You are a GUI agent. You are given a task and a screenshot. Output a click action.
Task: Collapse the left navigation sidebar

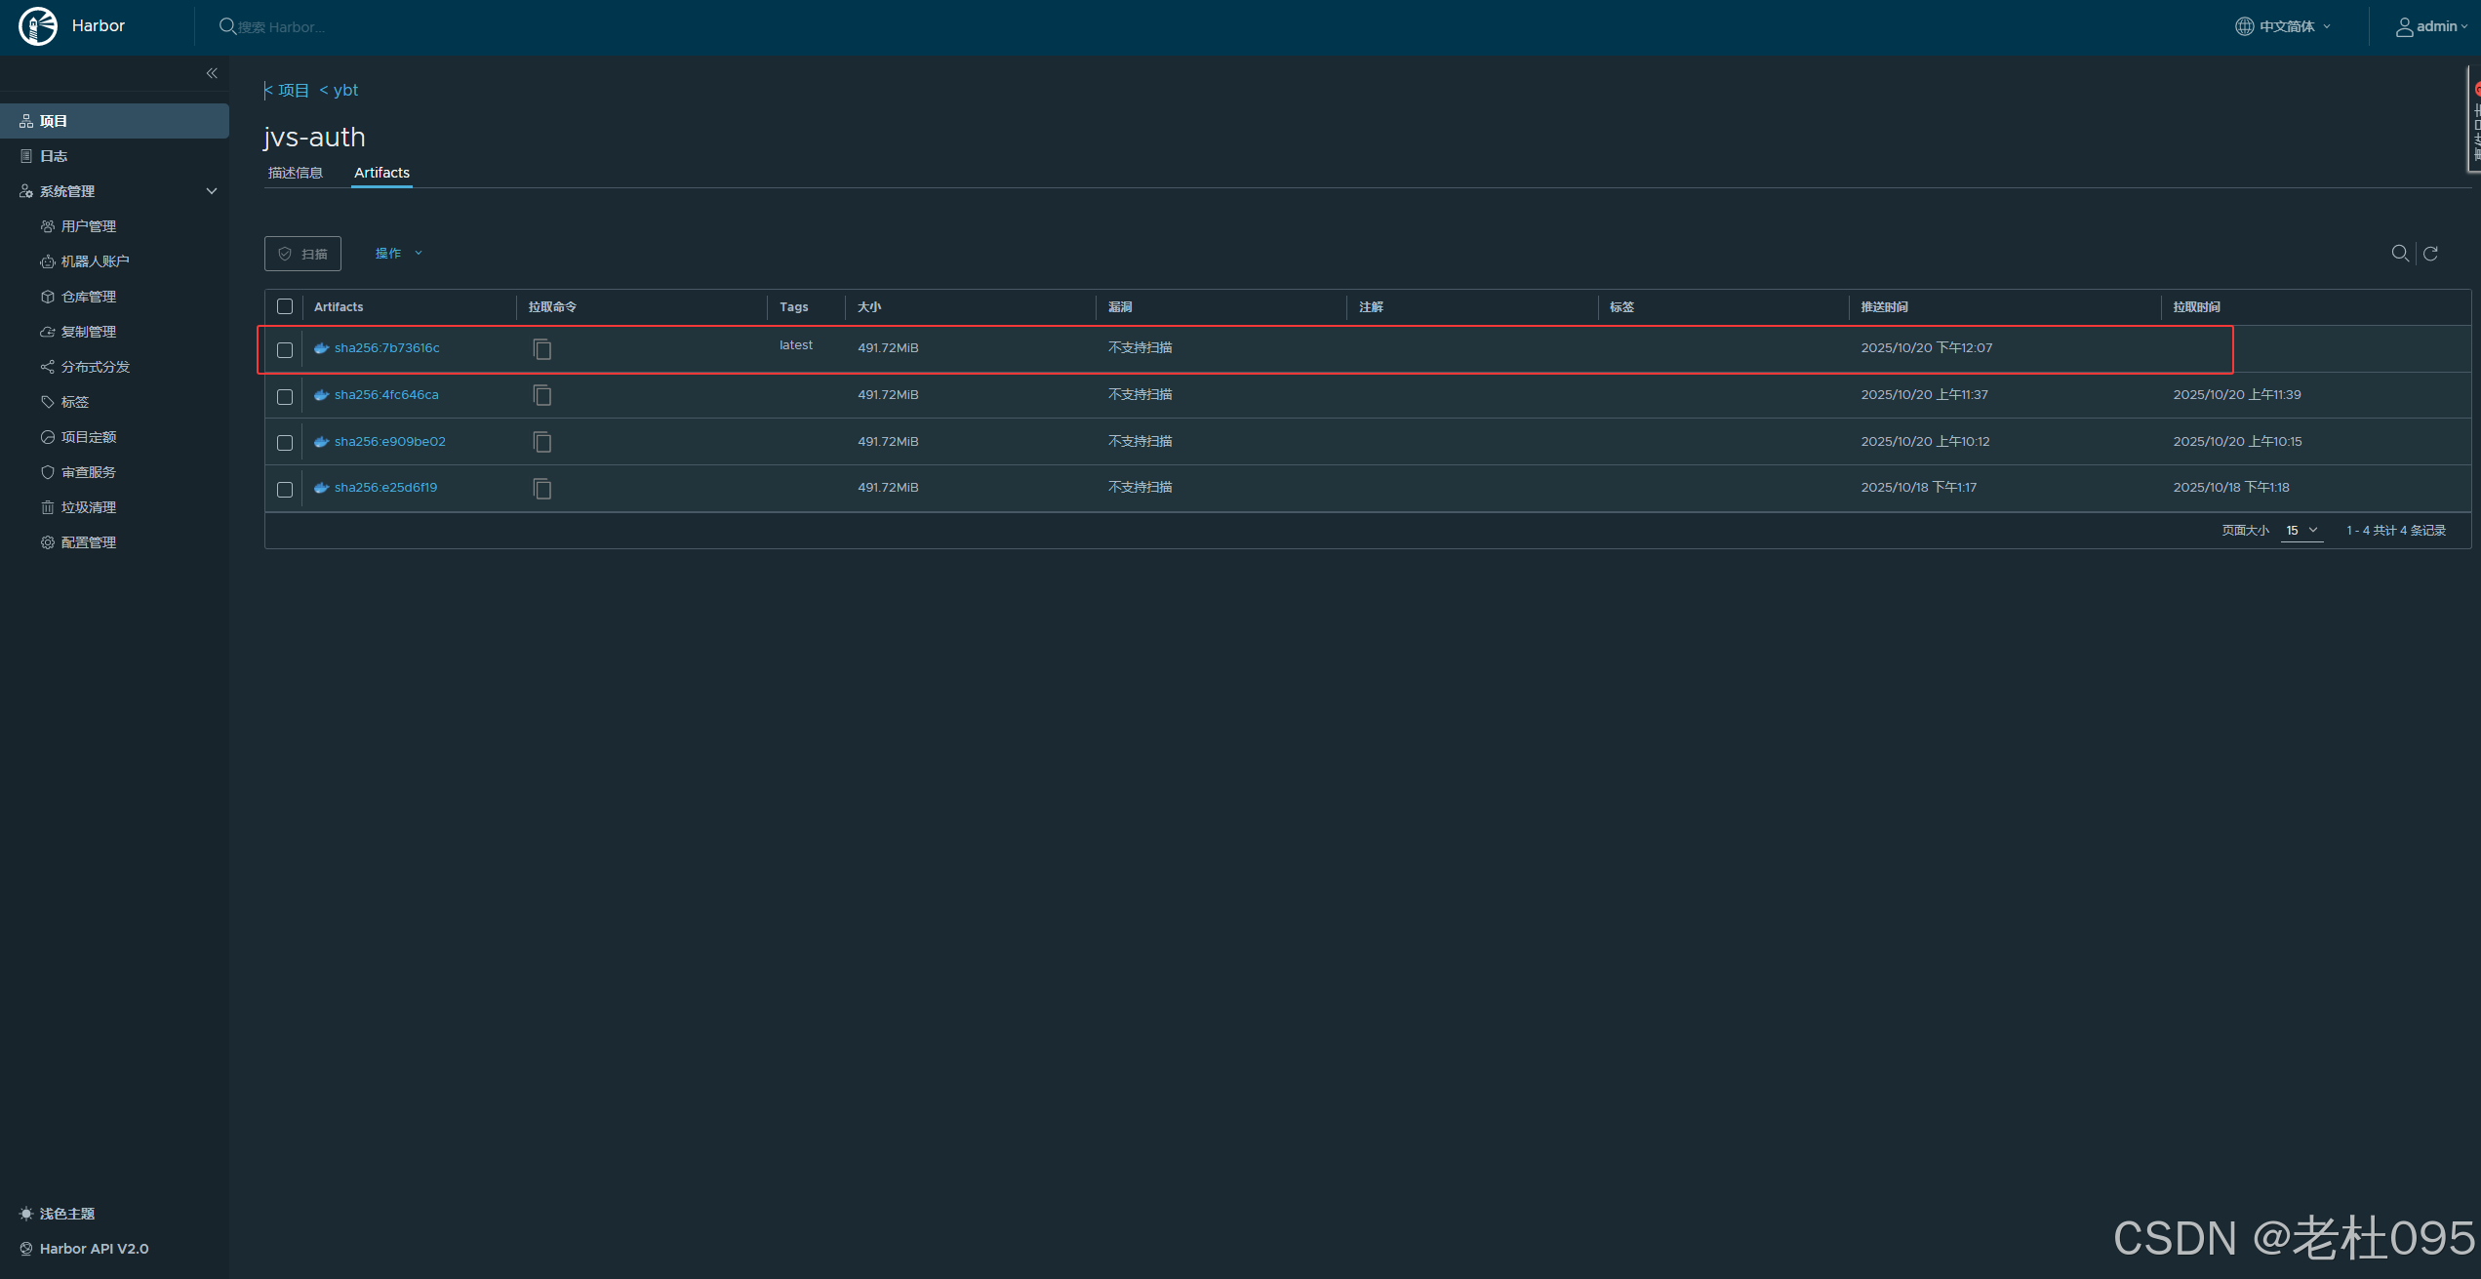tap(212, 73)
